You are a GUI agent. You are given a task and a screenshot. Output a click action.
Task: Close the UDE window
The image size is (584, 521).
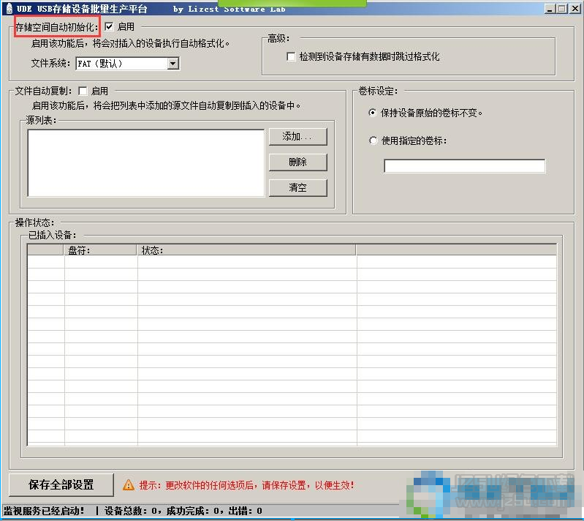pyautogui.click(x=575, y=9)
